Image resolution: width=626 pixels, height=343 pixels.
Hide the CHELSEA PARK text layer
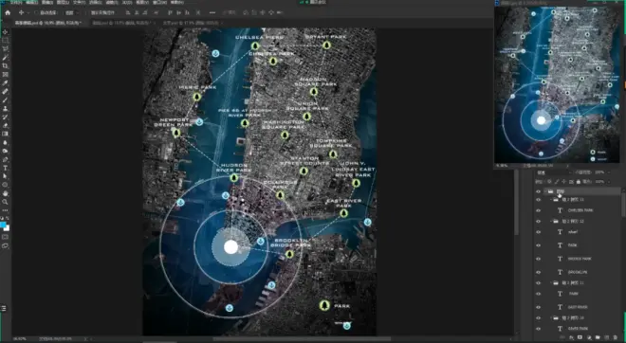click(538, 210)
